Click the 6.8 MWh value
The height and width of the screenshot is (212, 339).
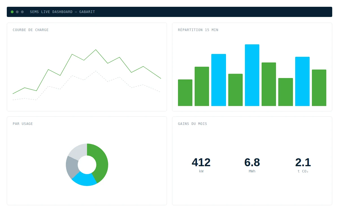pos(252,165)
